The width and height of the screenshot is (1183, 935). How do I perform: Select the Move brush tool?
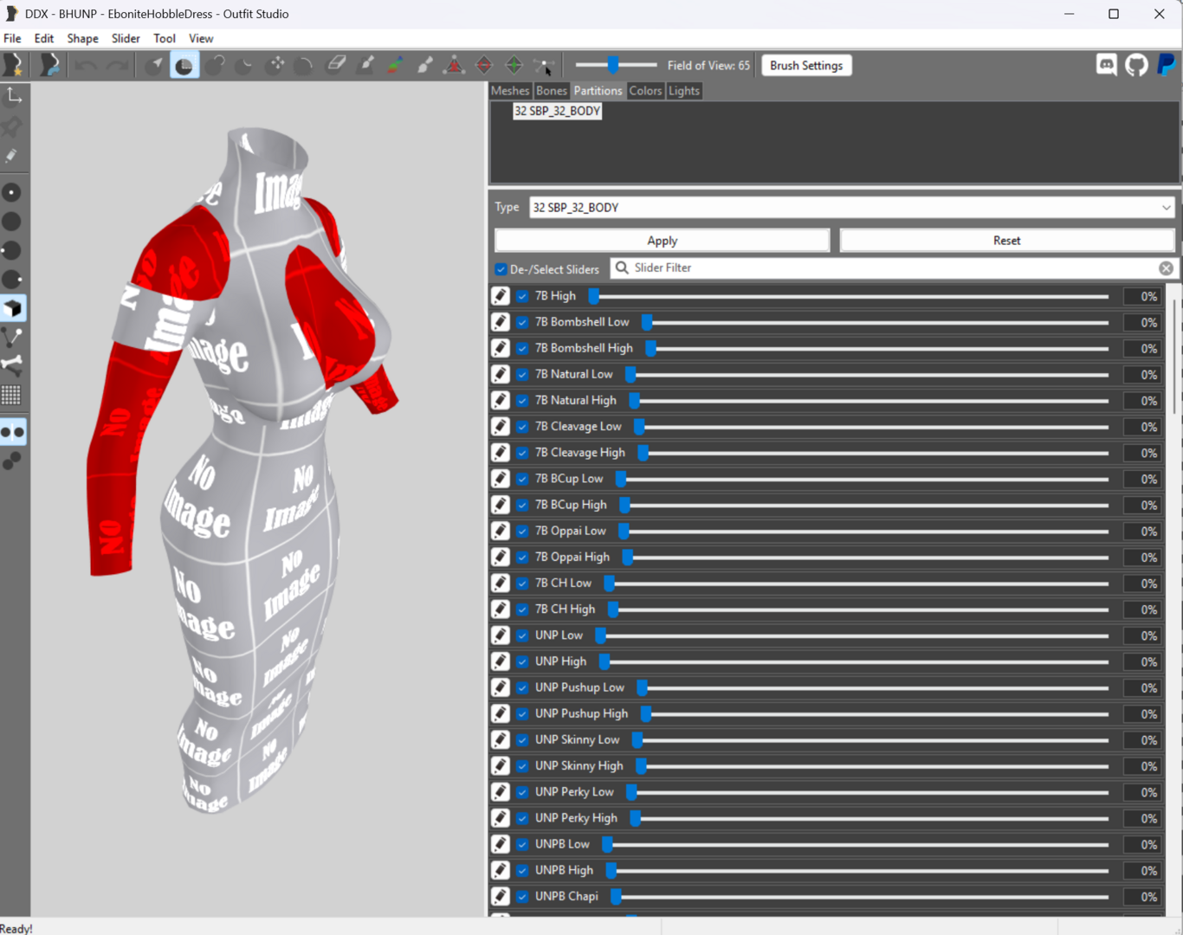(x=275, y=65)
